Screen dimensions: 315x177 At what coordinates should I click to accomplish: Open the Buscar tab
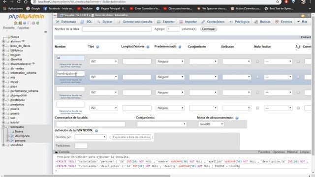[105, 22]
